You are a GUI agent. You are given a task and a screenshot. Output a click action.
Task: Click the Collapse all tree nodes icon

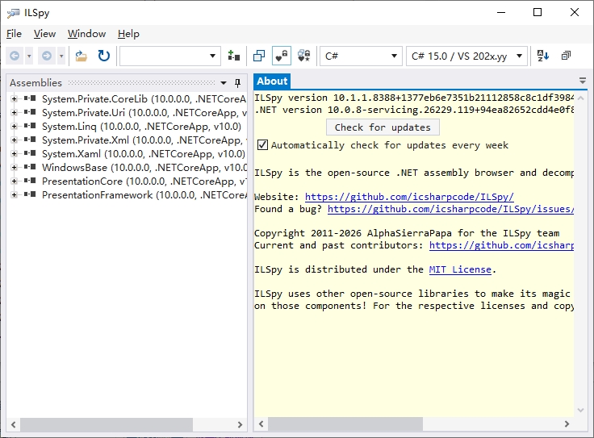click(566, 56)
